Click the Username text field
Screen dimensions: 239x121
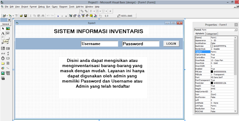tap(99, 44)
